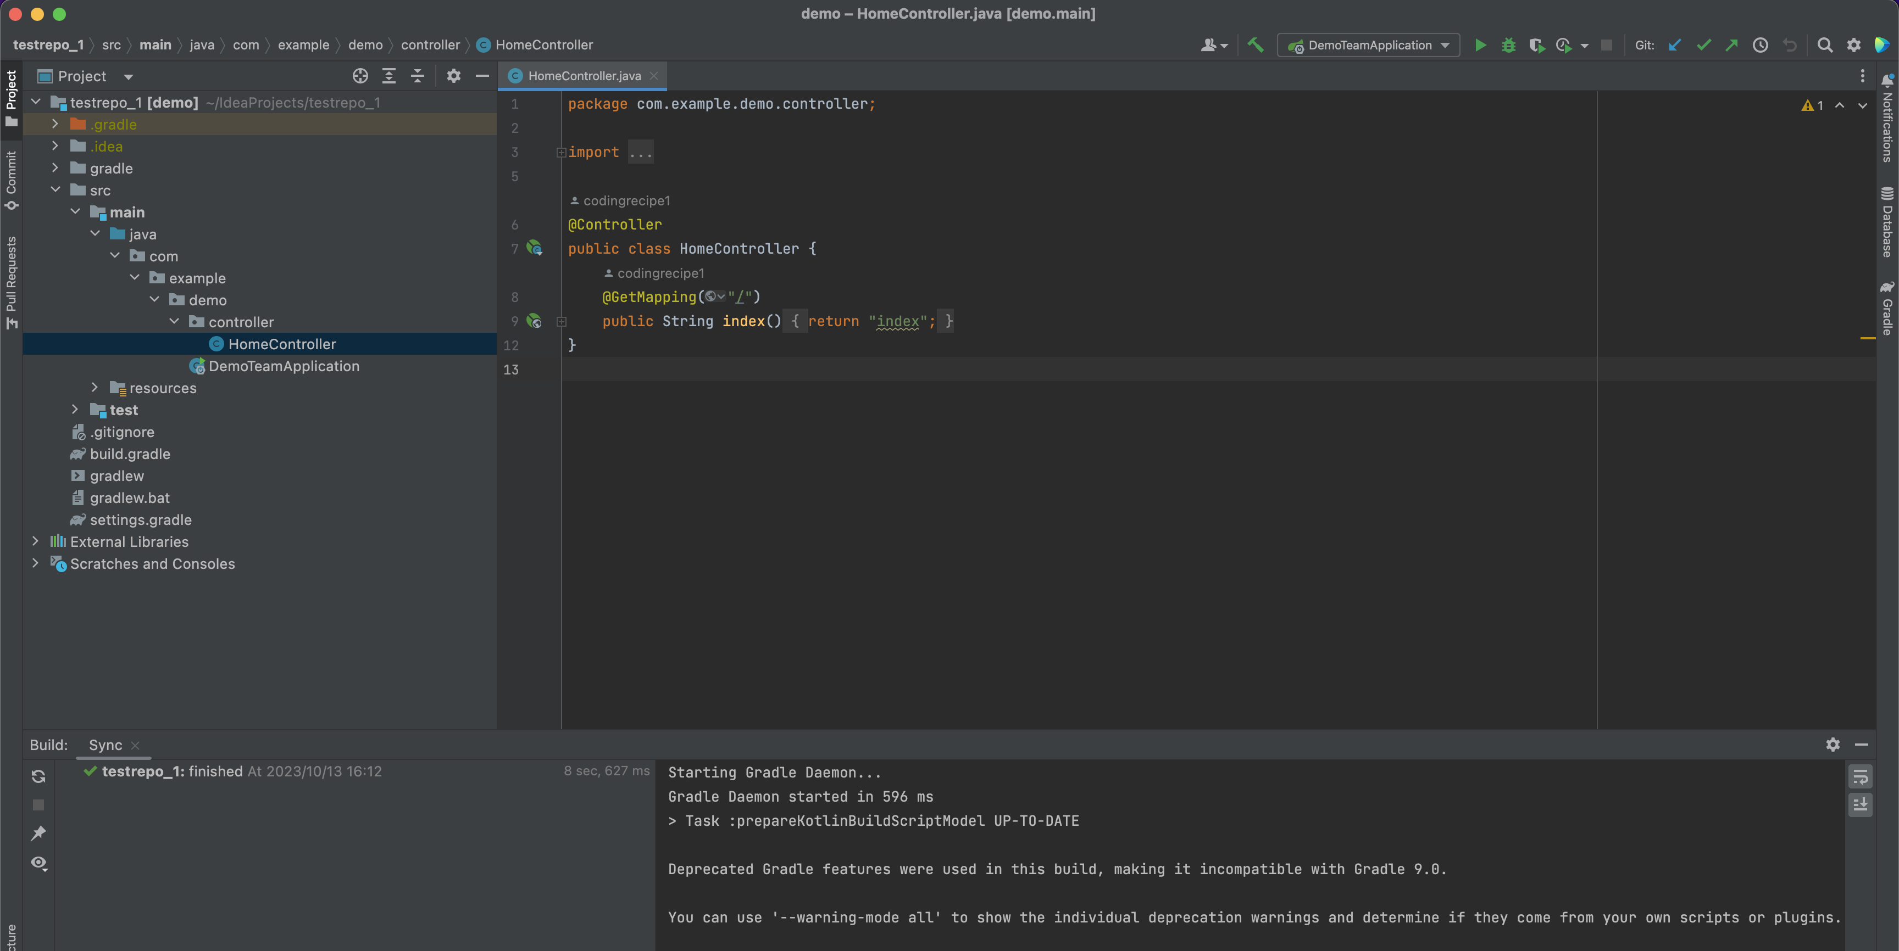The height and width of the screenshot is (951, 1899).
Task: Open build.gradle file in project tree
Action: click(x=130, y=454)
